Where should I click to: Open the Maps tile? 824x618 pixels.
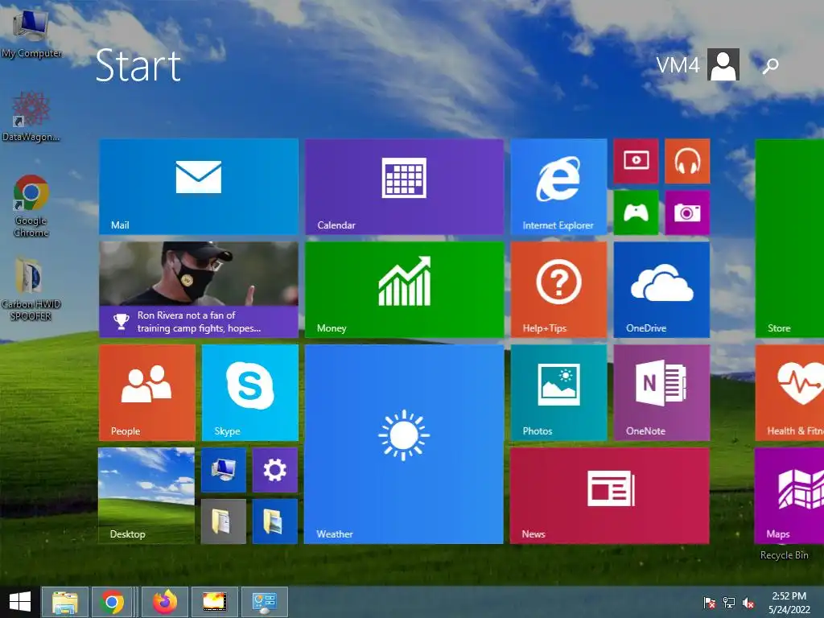pos(789,496)
